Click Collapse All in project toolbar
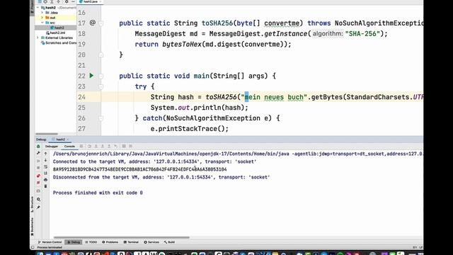The height and width of the screenshot is (255, 453). click(x=59, y=1)
